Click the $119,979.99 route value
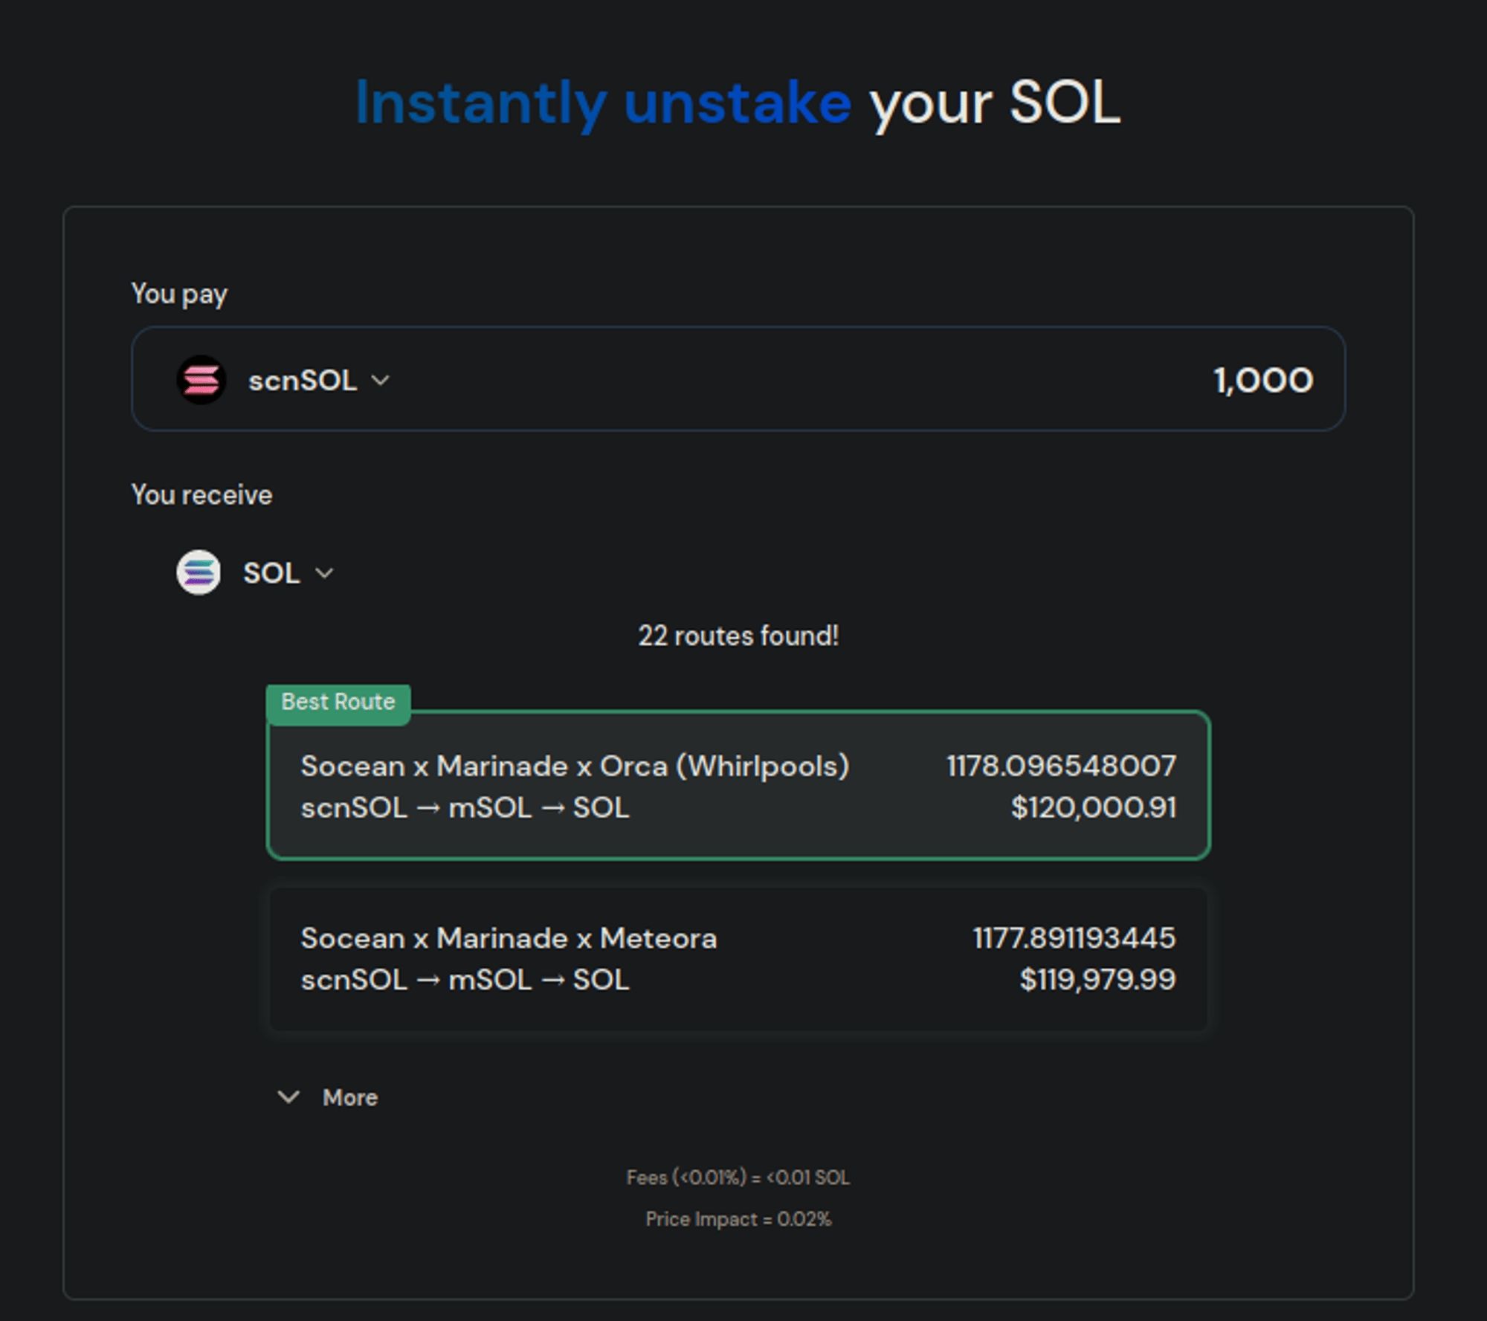 pyautogui.click(x=1097, y=980)
